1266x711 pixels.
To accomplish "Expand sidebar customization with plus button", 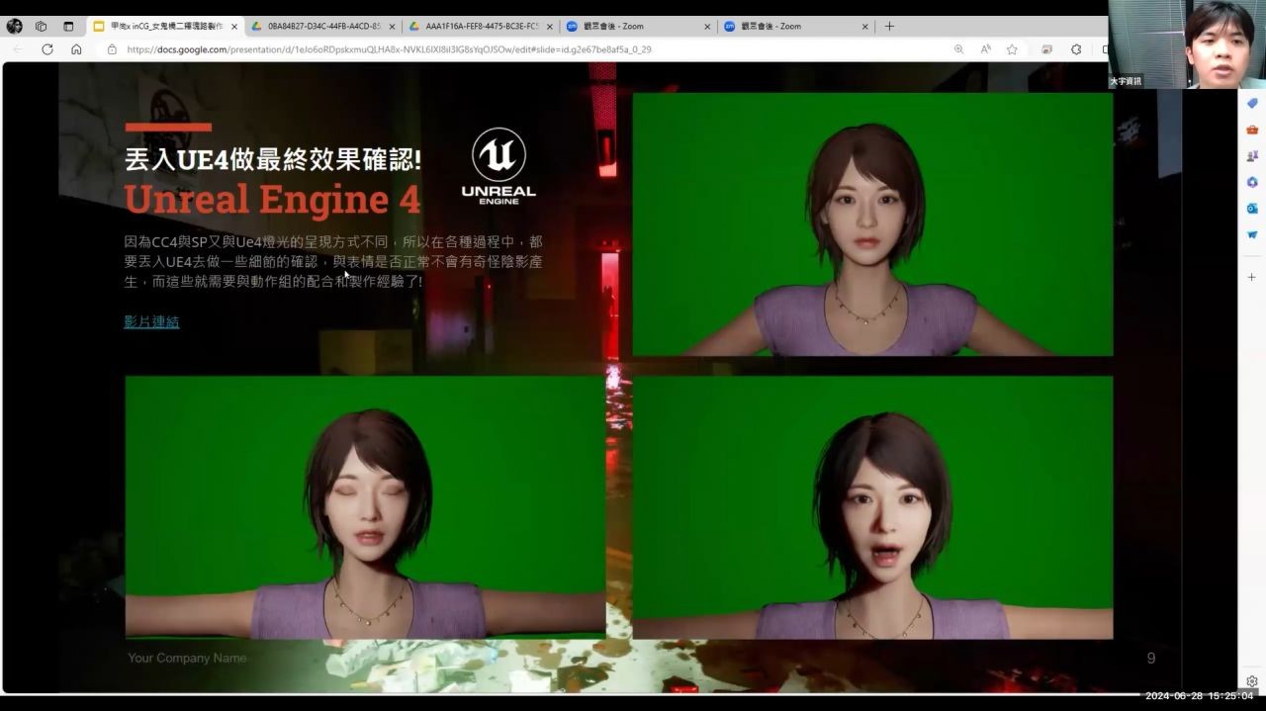I will coord(1251,277).
